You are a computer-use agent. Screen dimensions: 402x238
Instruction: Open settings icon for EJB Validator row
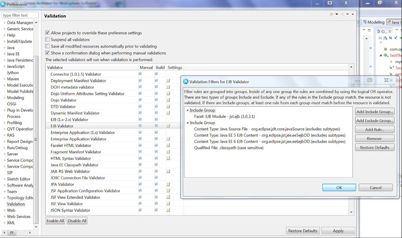point(168,126)
